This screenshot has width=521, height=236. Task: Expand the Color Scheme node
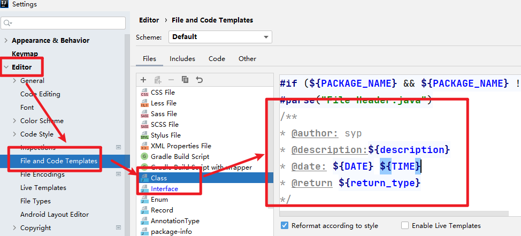click(14, 120)
